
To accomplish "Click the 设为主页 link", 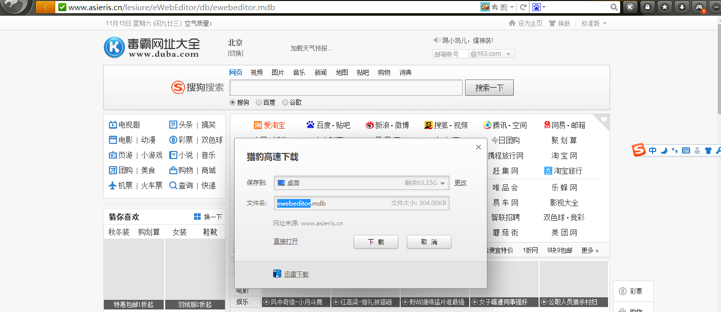I will coord(530,23).
